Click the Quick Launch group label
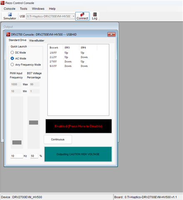 (x=19, y=47)
